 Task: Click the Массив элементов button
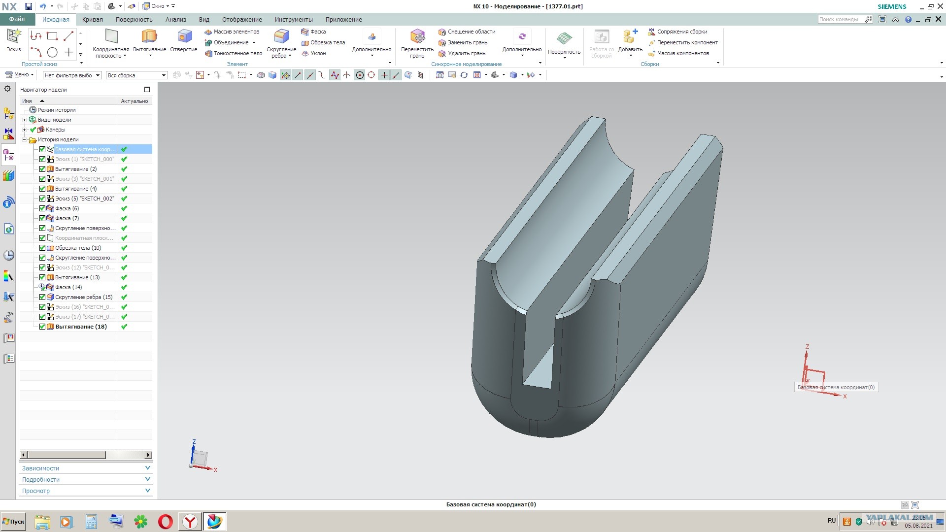(x=232, y=32)
